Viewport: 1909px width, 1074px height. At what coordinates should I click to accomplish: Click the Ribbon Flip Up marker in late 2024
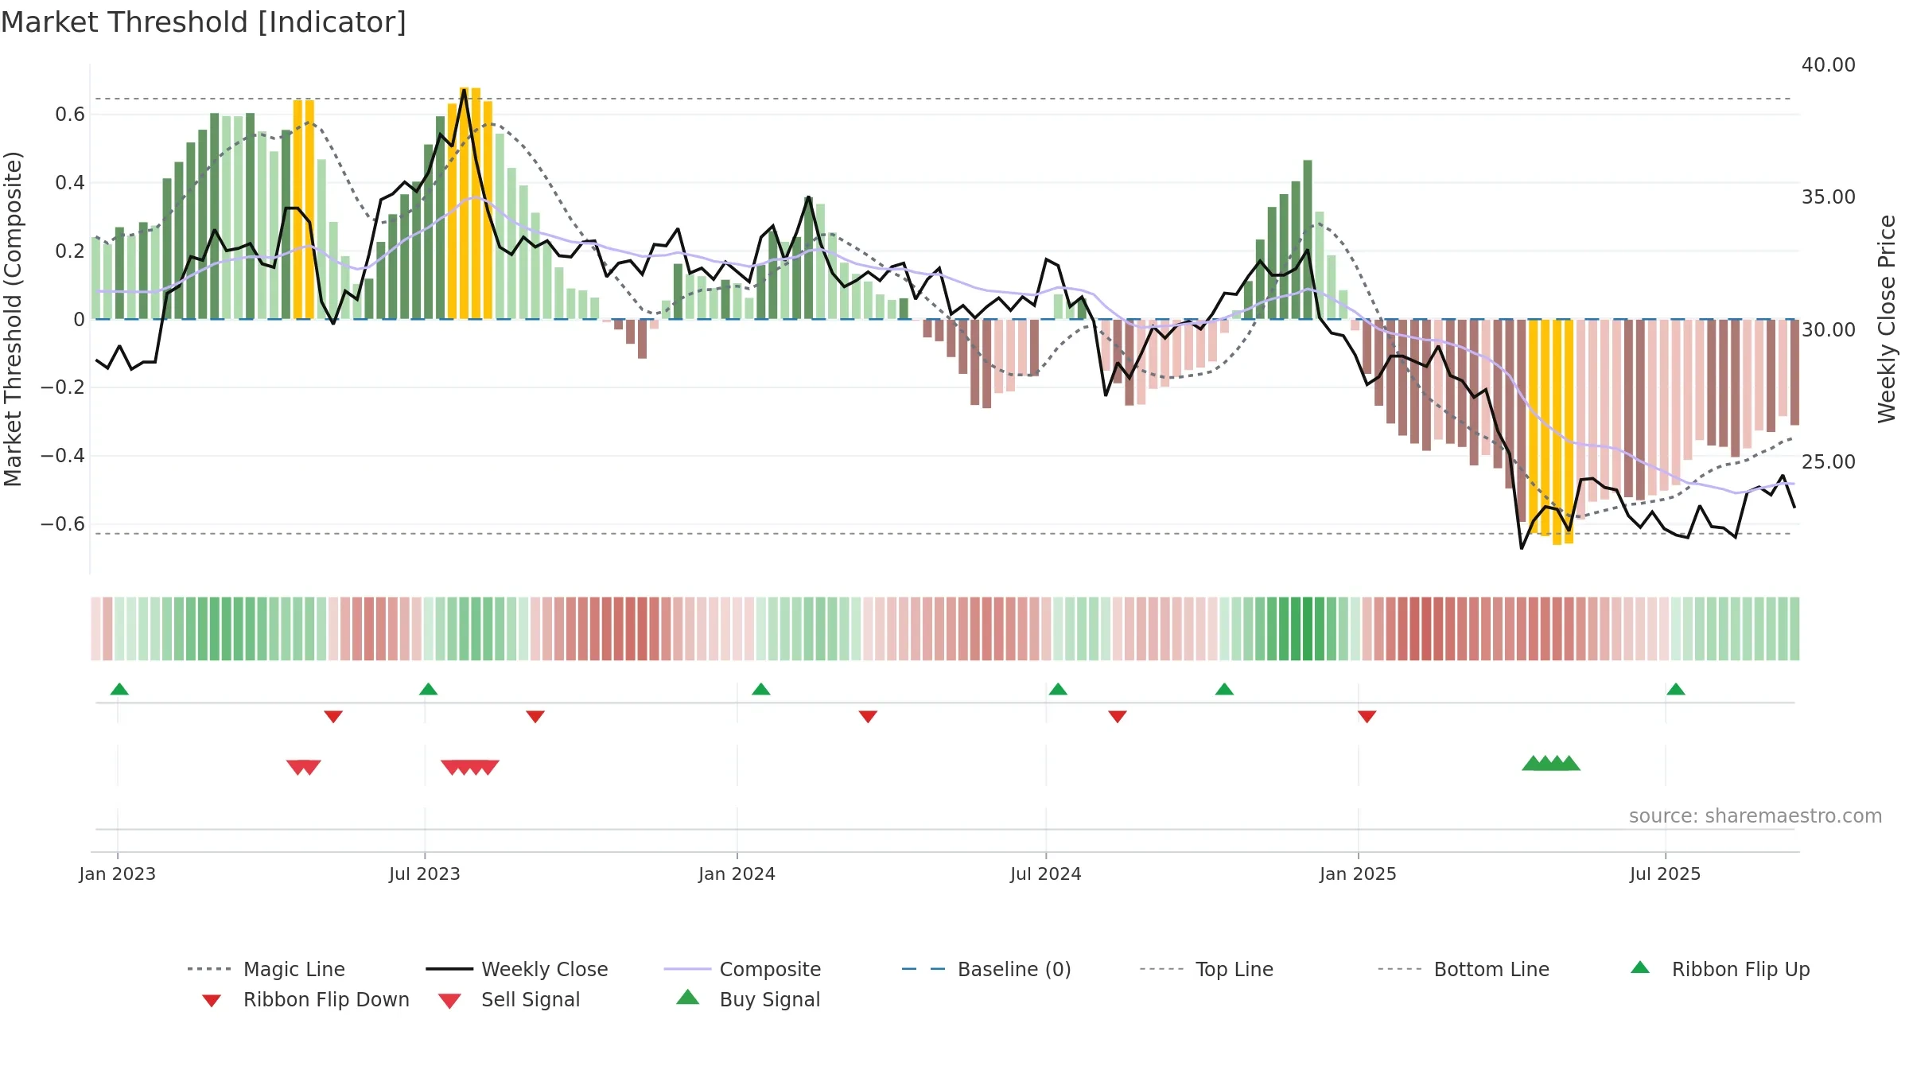[1224, 689]
